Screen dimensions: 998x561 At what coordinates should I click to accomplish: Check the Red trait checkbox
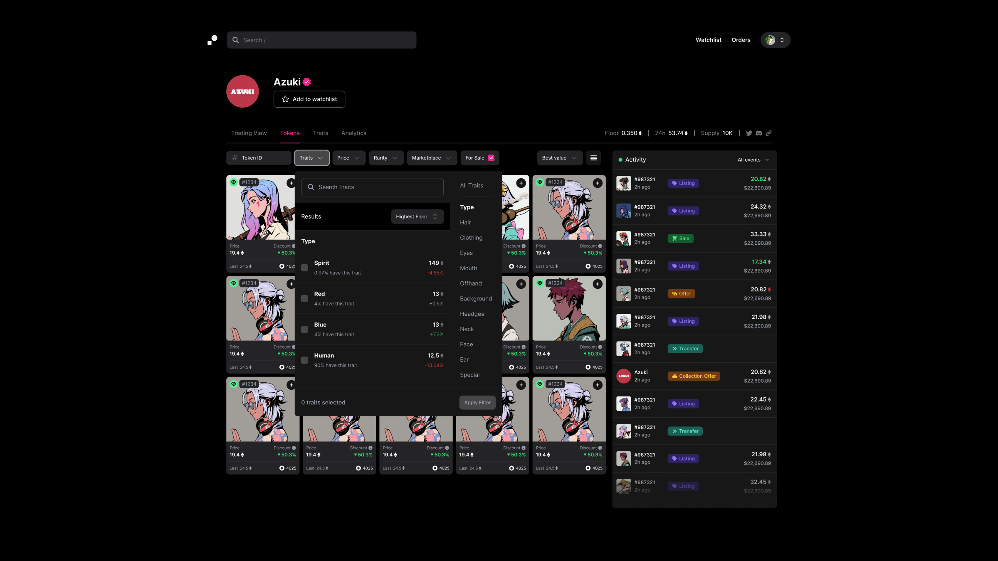pyautogui.click(x=304, y=298)
